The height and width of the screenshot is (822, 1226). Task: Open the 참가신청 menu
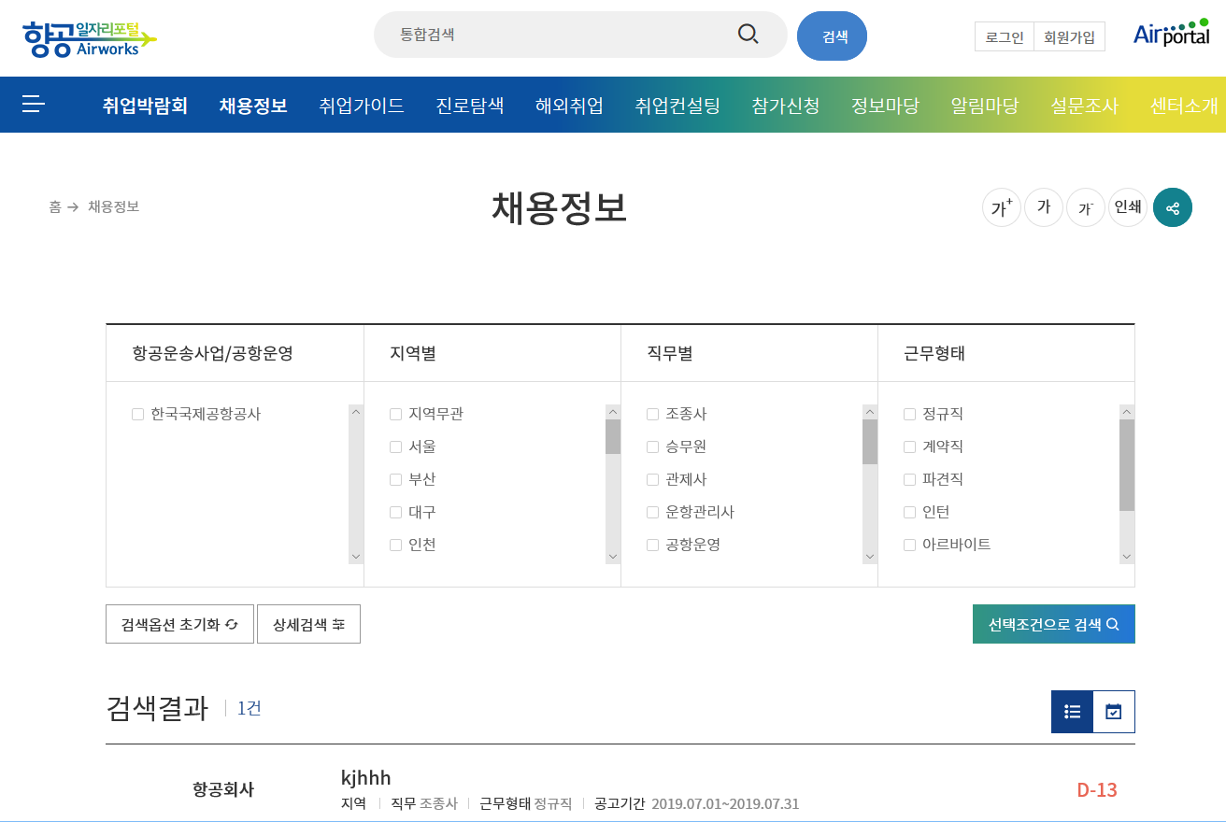(786, 106)
